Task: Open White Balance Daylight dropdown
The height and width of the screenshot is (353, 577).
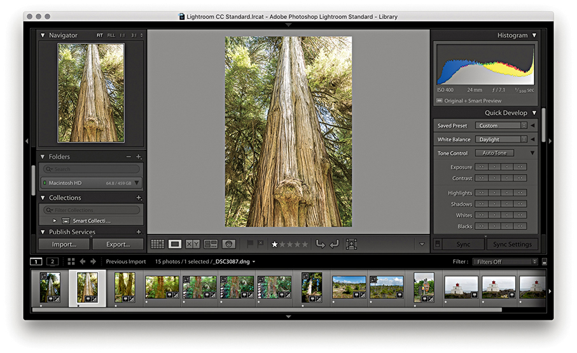Action: pos(501,140)
